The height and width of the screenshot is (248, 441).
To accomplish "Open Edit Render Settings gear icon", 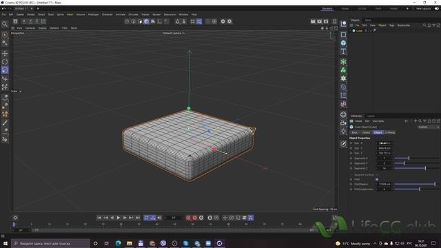I will coord(326,21).
